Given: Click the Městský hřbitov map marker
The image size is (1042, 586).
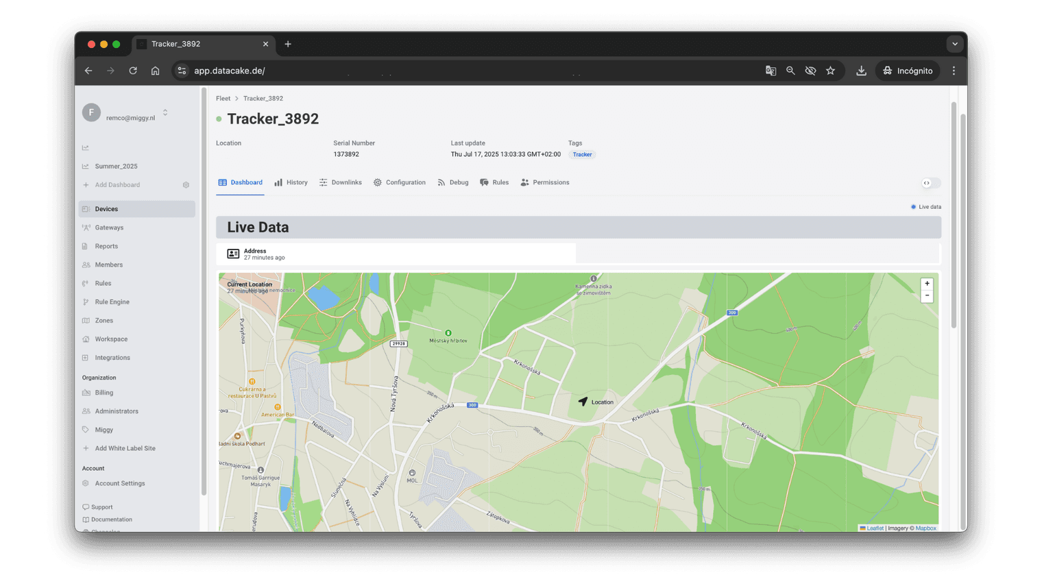Looking at the screenshot, I should click(x=448, y=333).
